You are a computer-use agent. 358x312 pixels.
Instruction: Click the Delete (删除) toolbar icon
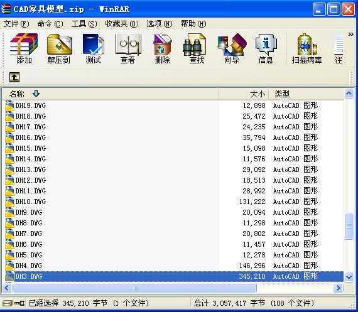click(162, 48)
